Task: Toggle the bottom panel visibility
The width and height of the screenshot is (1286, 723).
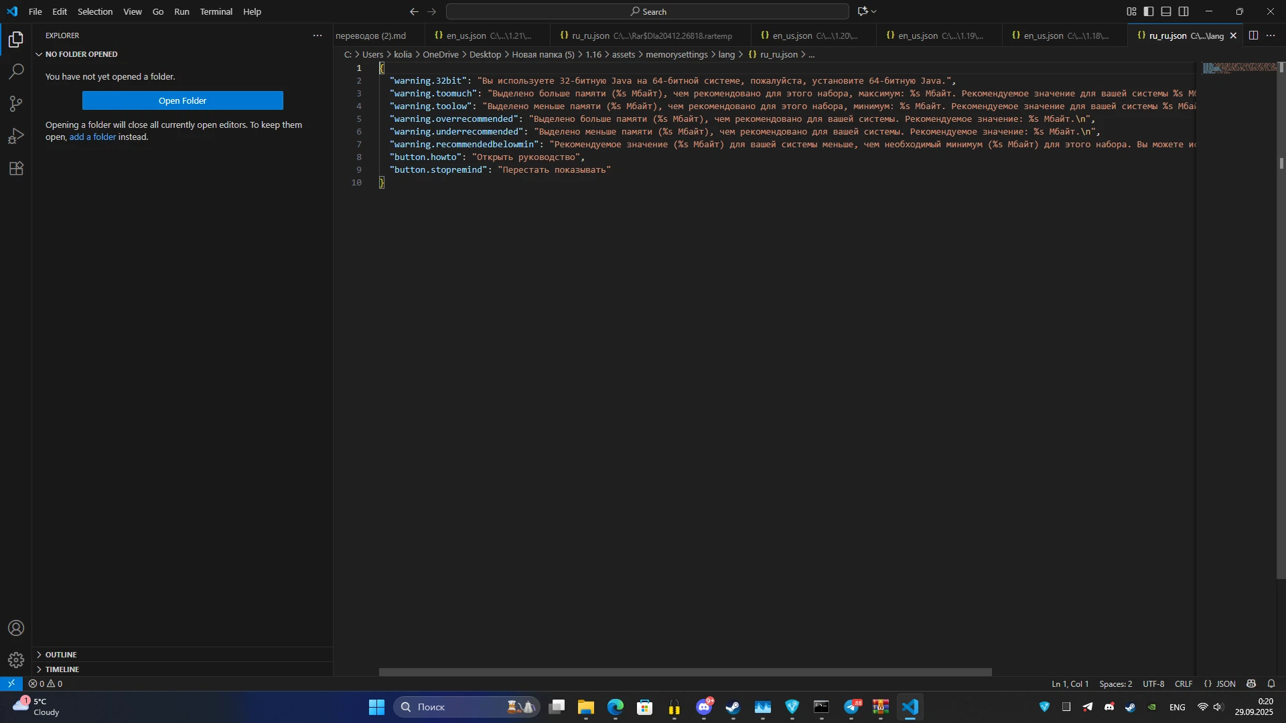Action: pos(1166,11)
